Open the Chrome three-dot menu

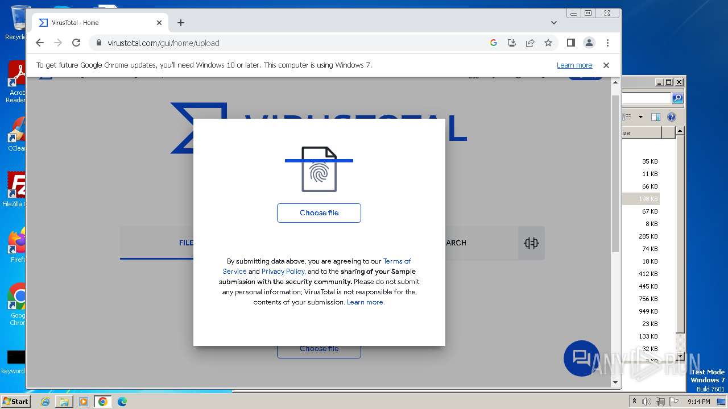[x=607, y=43]
